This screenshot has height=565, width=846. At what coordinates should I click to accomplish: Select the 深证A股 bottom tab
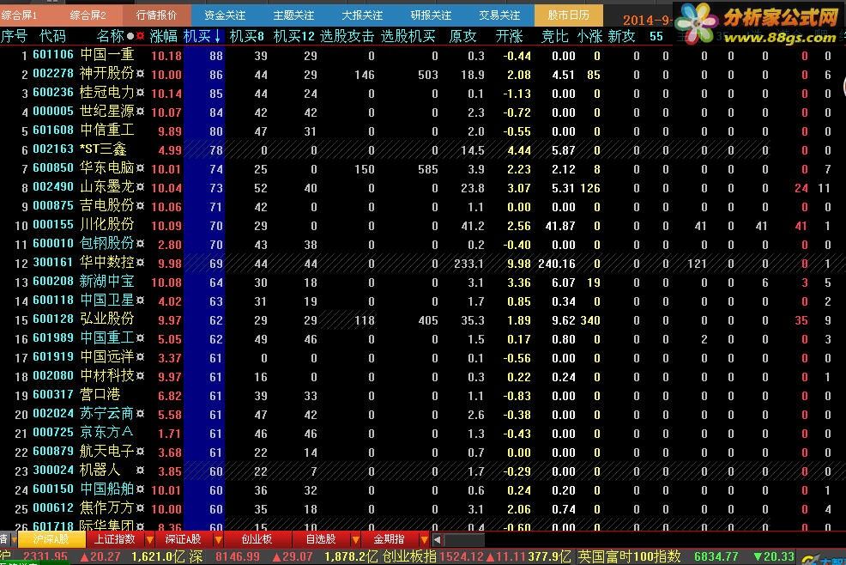tap(183, 539)
